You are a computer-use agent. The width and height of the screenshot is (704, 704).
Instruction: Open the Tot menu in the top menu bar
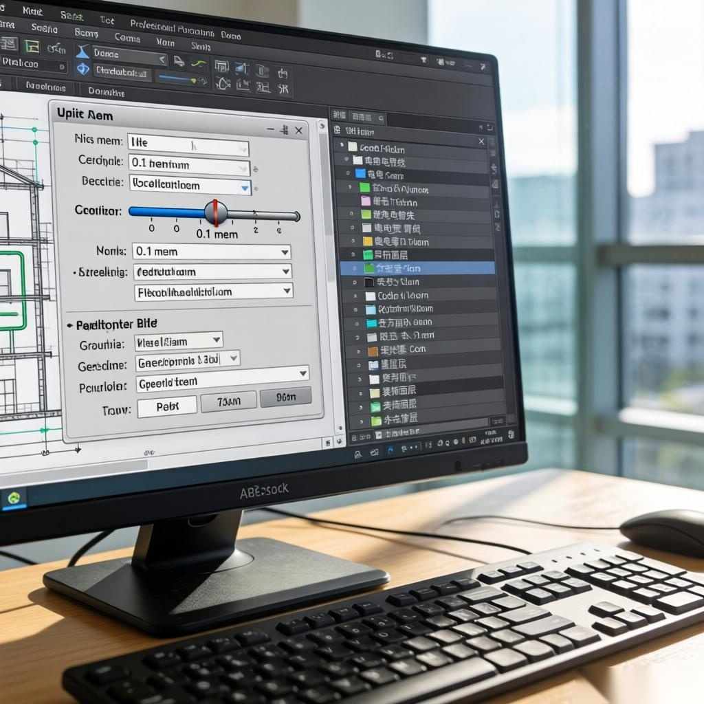[107, 20]
